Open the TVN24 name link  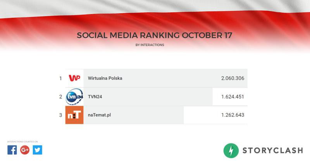(95, 96)
